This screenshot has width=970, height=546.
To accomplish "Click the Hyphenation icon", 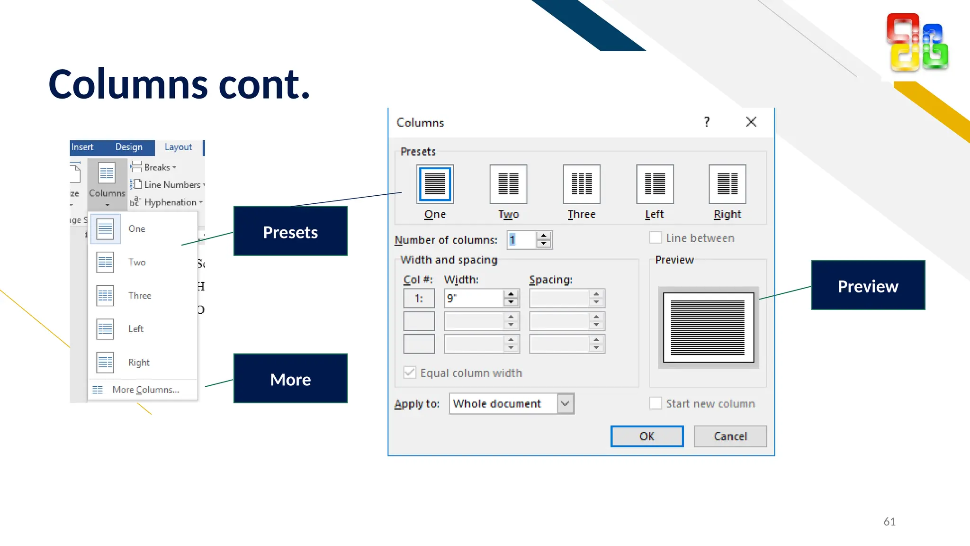I will [135, 202].
